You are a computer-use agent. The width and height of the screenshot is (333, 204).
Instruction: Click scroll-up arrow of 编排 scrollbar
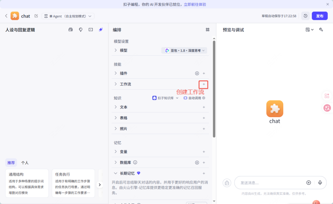coord(214,38)
